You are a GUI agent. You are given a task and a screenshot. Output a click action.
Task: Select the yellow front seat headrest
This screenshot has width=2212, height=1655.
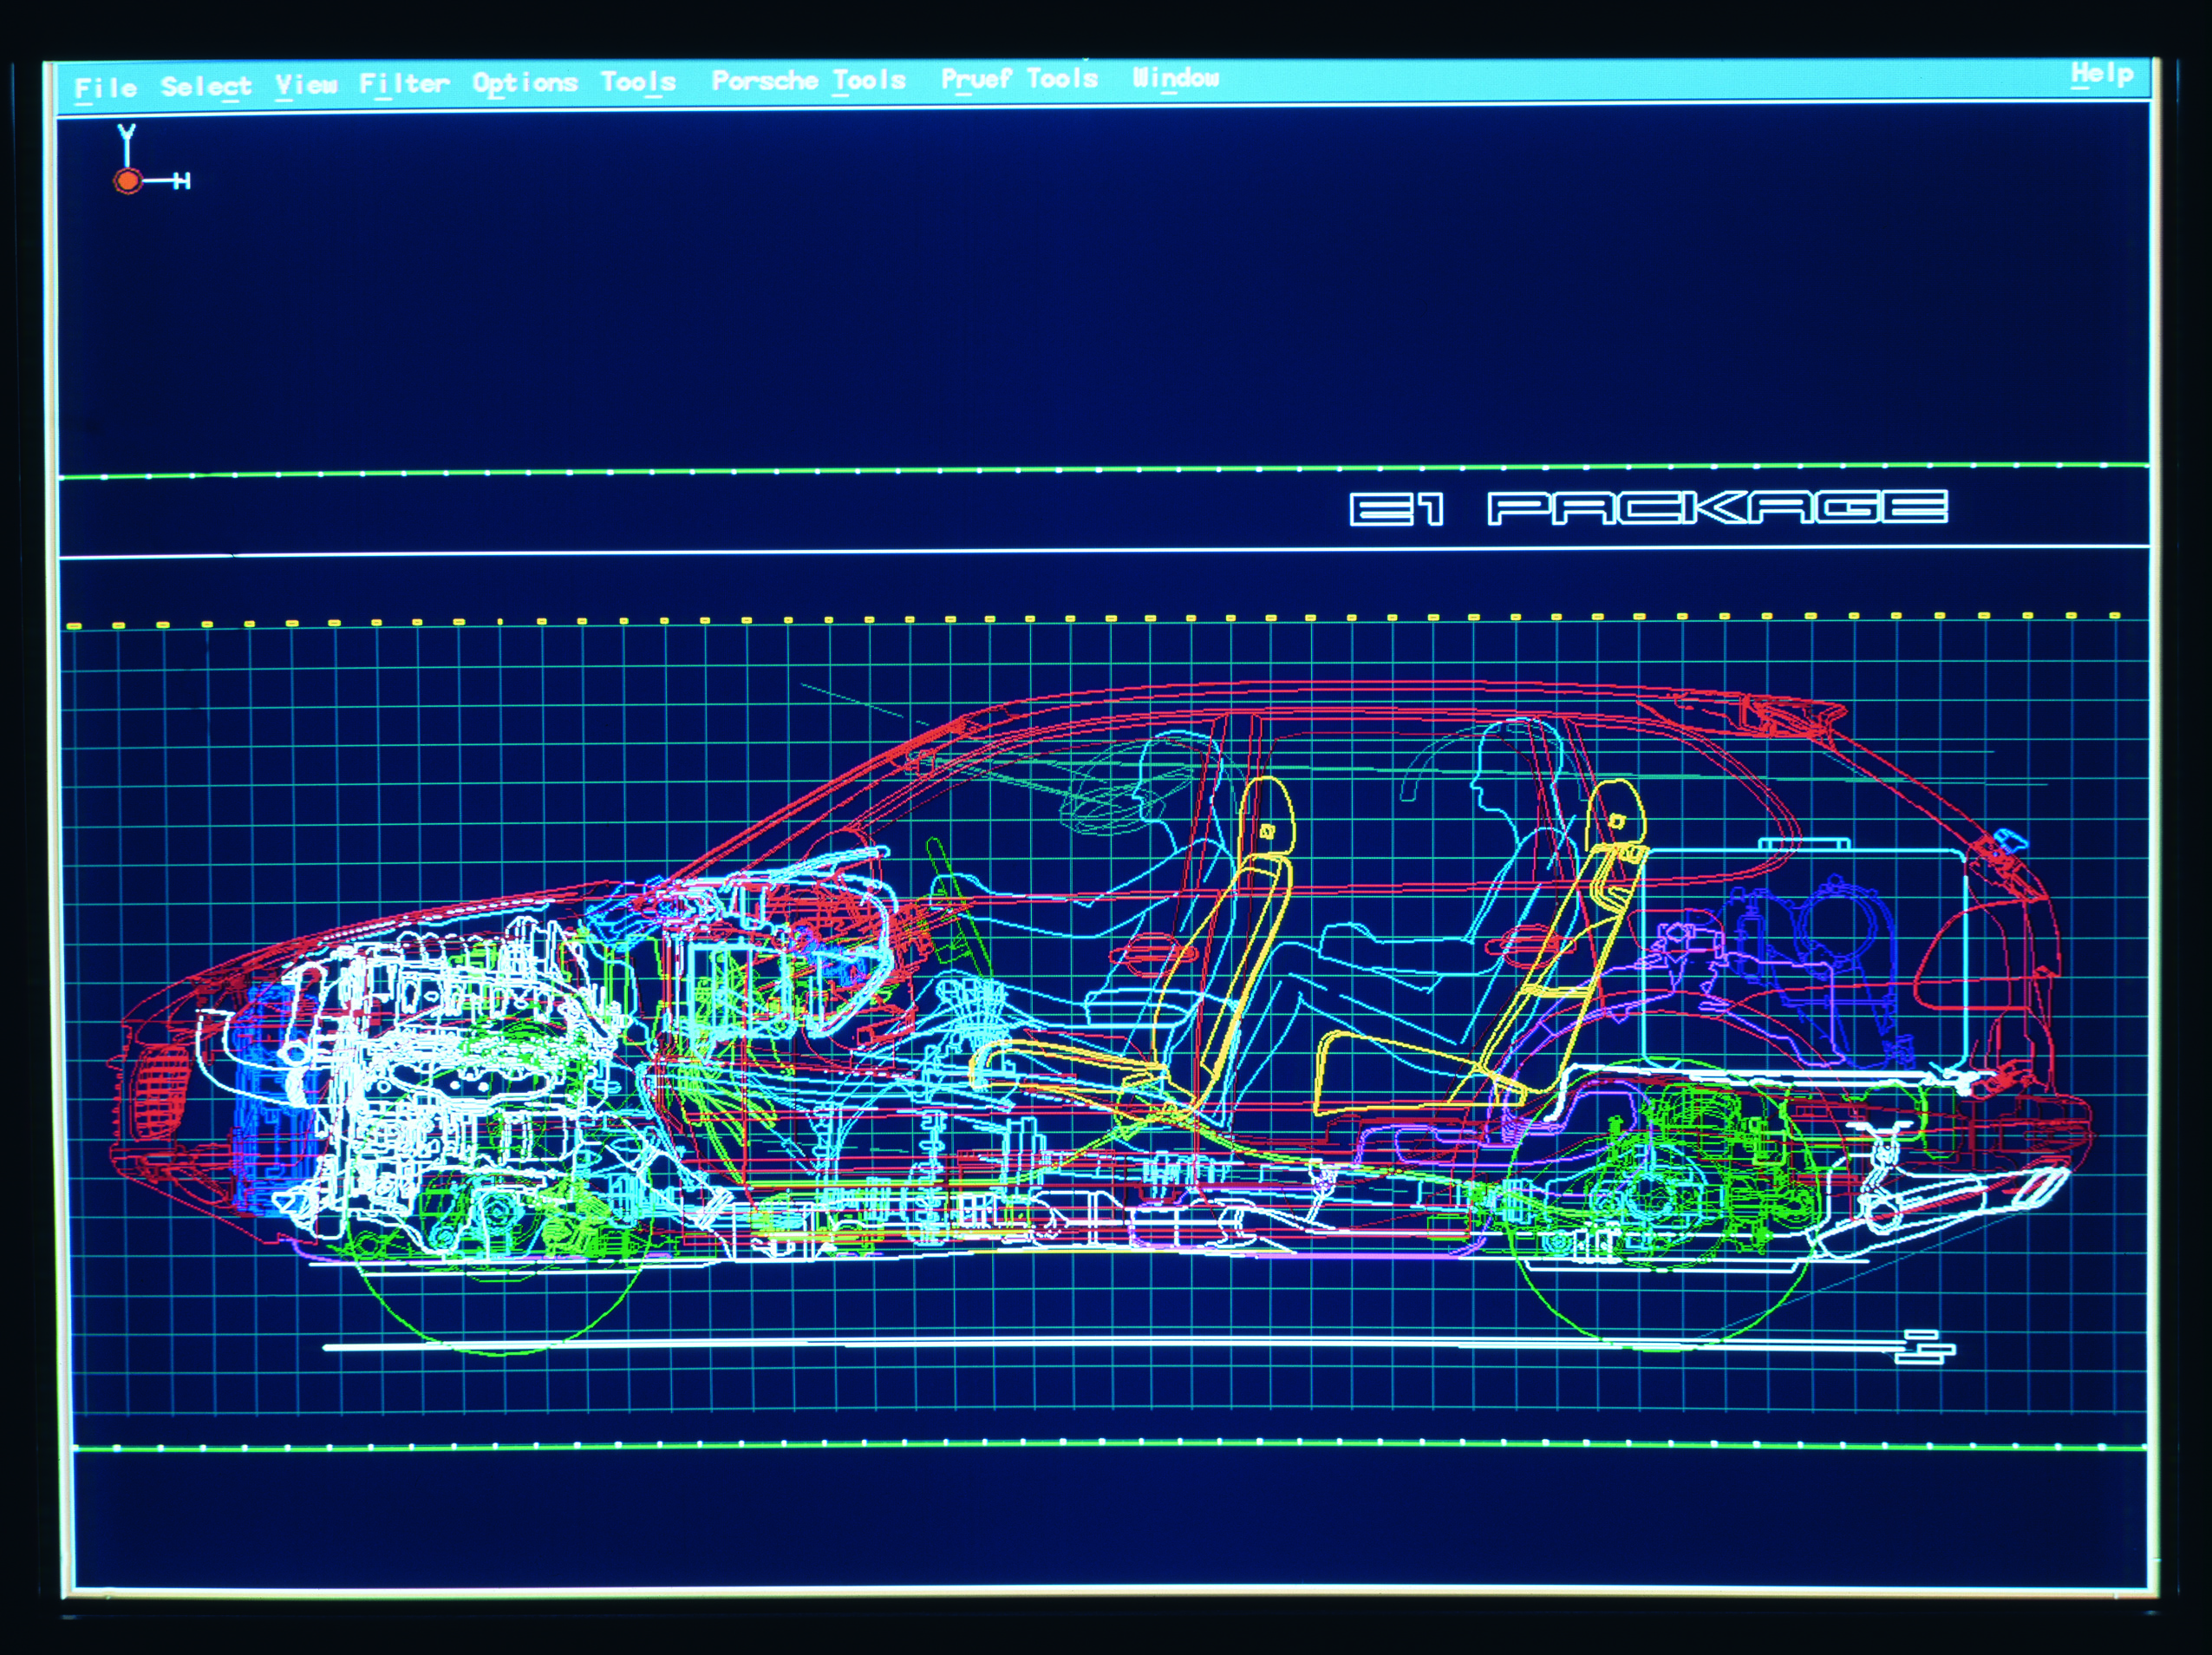(x=1266, y=817)
